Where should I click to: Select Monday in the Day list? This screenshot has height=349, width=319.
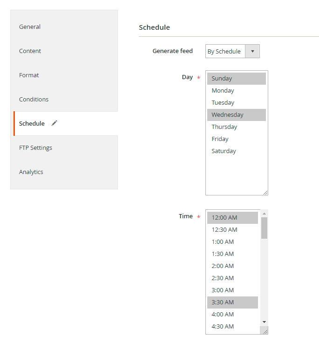point(223,91)
